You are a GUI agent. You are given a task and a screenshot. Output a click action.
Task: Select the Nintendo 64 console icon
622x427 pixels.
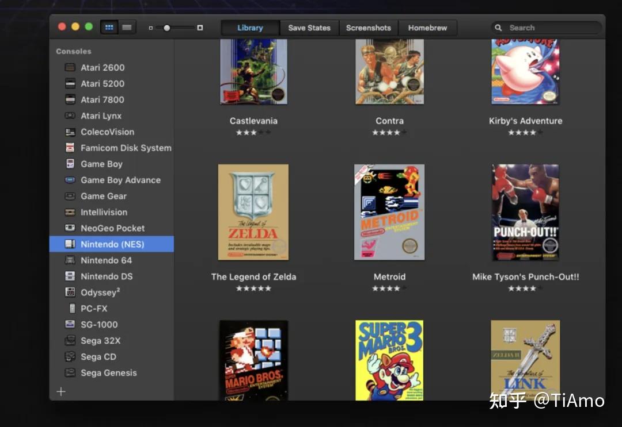click(70, 260)
